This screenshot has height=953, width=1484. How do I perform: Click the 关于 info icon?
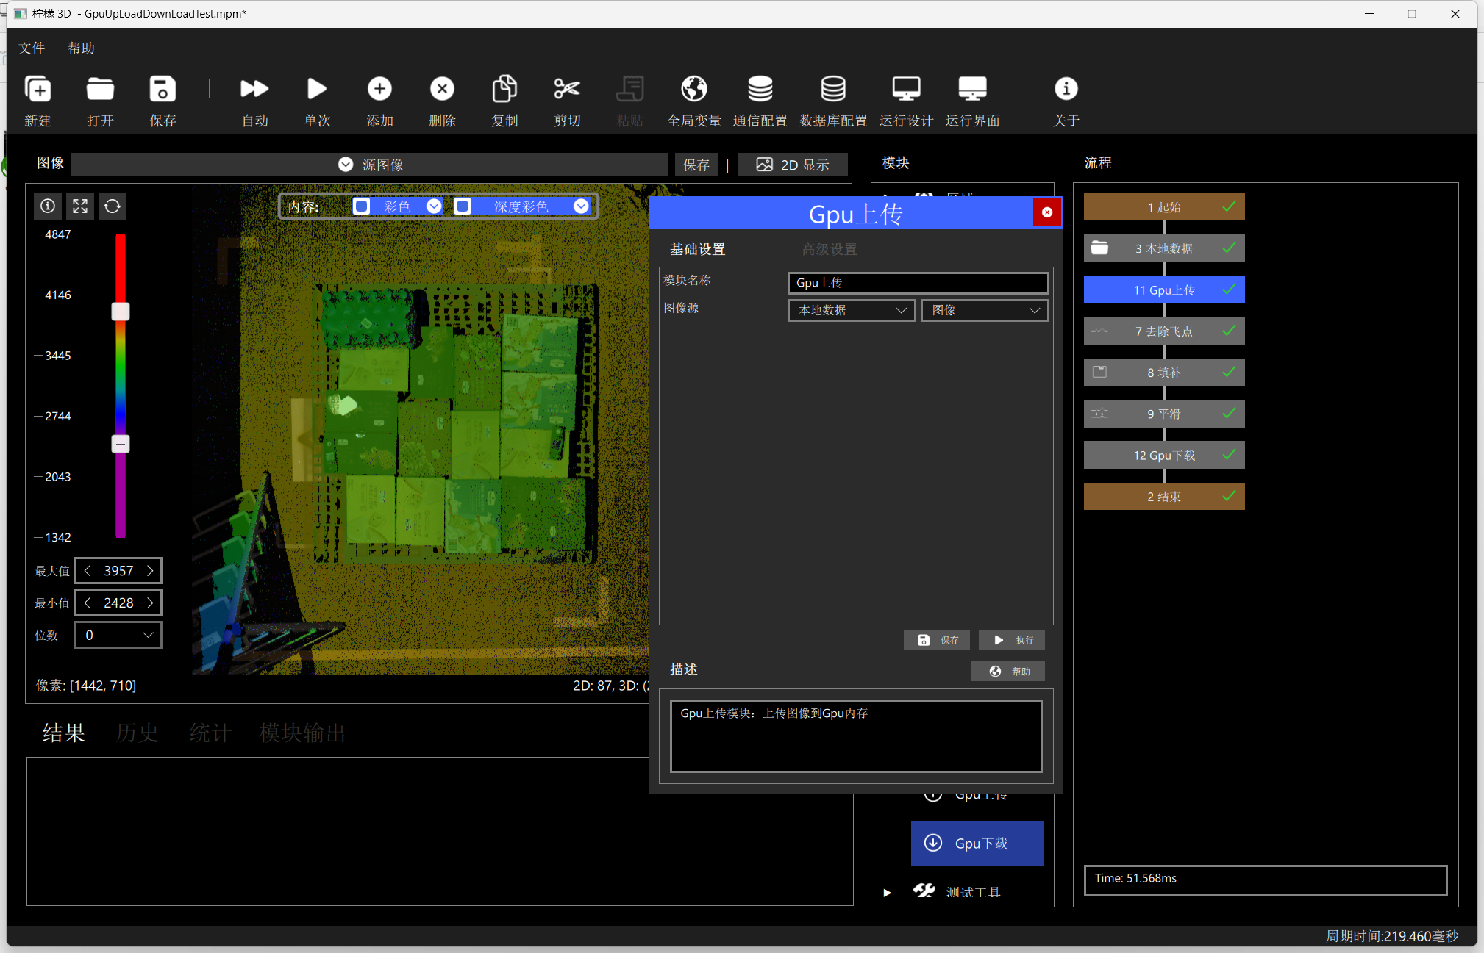(1066, 89)
